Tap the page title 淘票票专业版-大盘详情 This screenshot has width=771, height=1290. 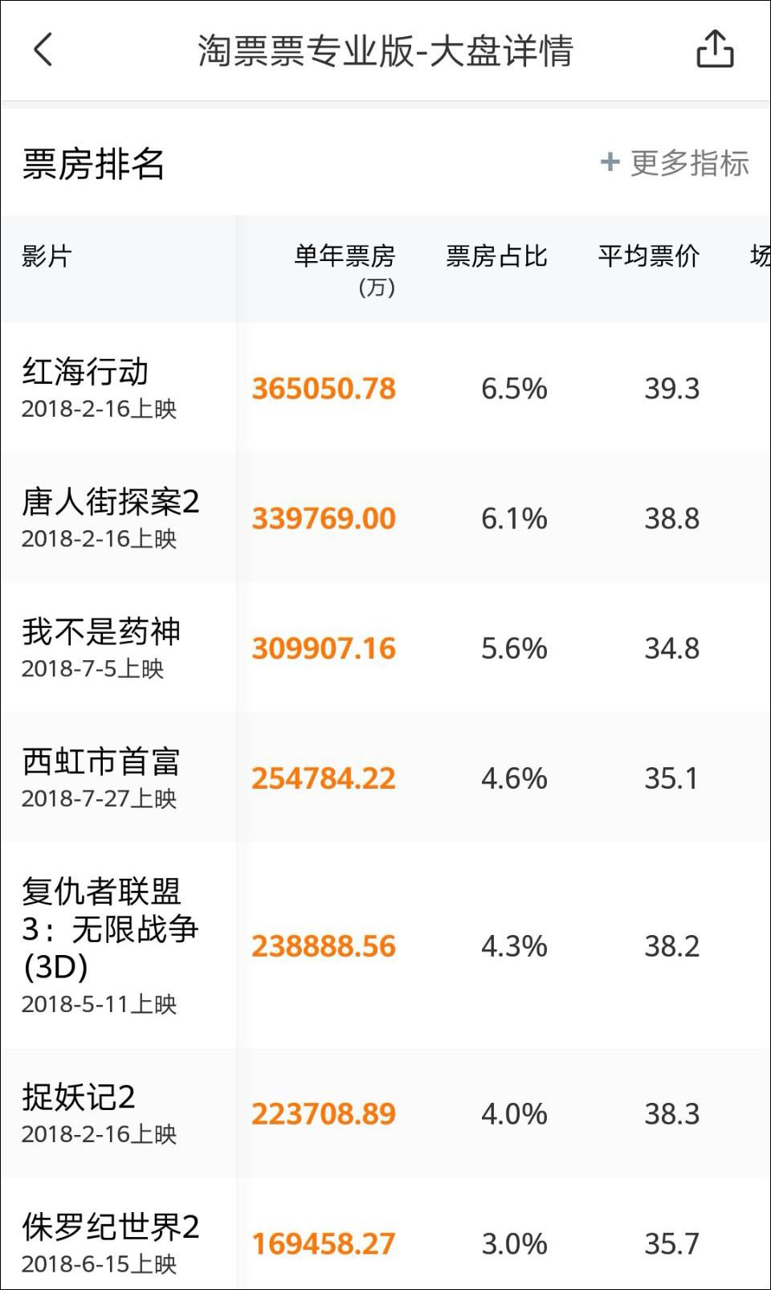[385, 51]
